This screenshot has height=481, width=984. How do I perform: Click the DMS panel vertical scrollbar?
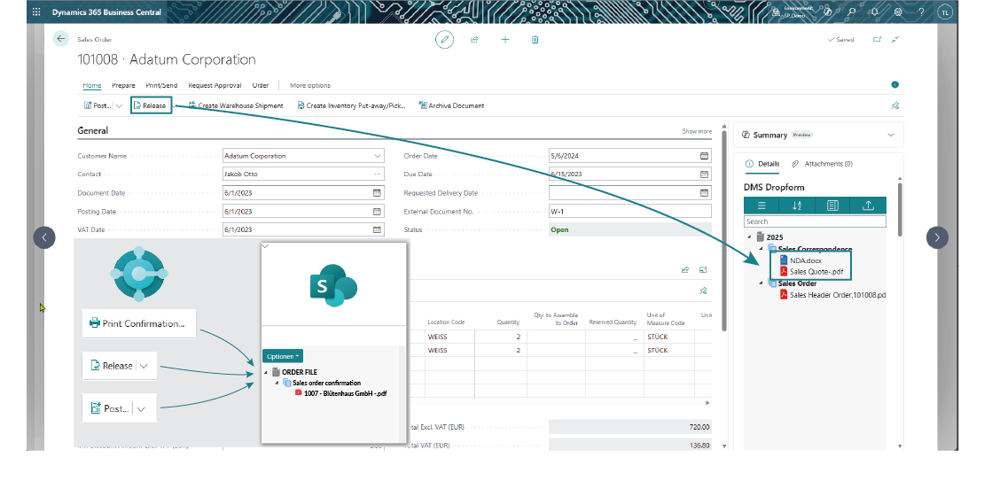[x=900, y=209]
